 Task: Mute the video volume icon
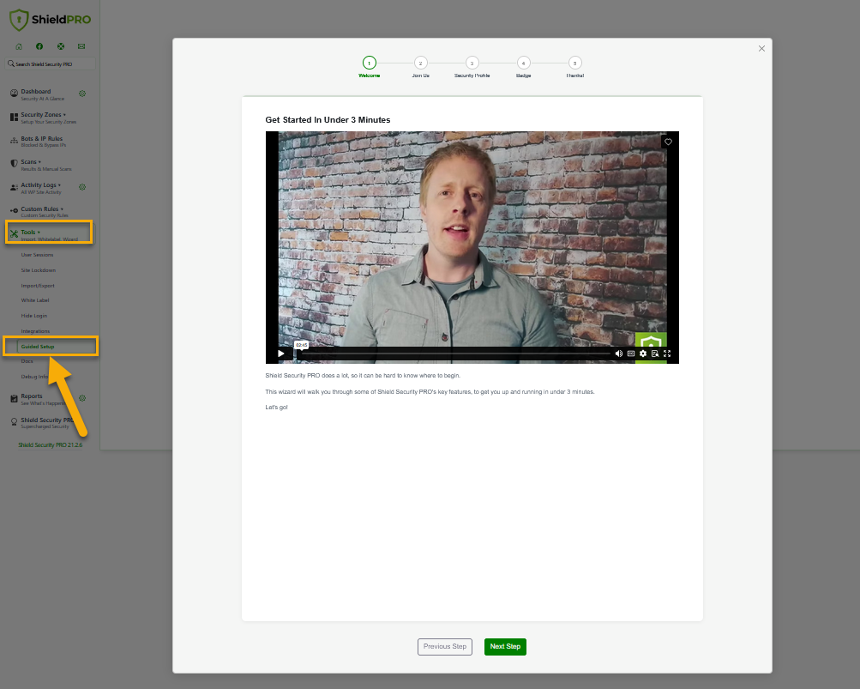point(619,354)
